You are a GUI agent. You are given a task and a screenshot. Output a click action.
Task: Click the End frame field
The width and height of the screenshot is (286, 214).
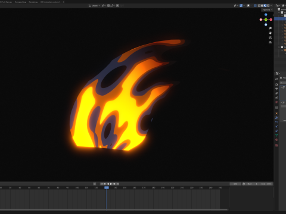point(266,184)
